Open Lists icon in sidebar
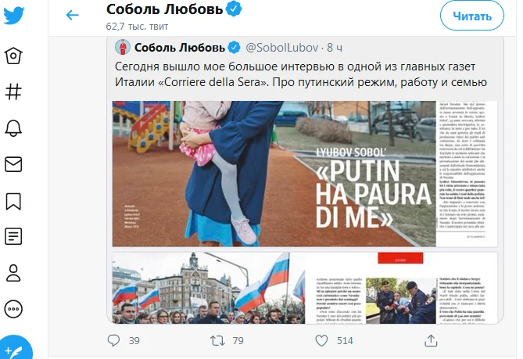Viewport: 523px width, 359px height. pos(13,236)
